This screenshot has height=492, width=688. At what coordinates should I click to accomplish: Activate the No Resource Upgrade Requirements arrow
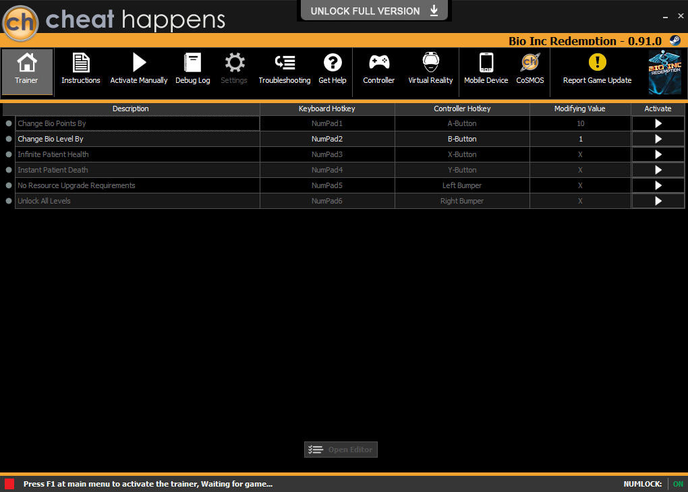[658, 185]
